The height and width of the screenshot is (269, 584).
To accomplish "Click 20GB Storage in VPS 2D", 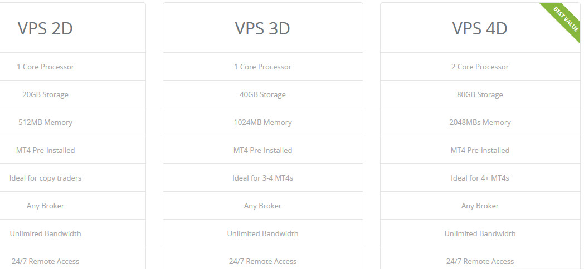I will pyautogui.click(x=46, y=94).
